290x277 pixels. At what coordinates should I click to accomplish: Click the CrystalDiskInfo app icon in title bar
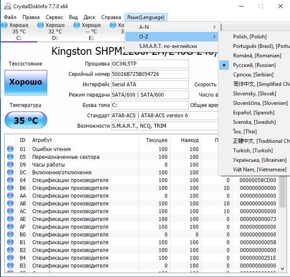[8, 6]
